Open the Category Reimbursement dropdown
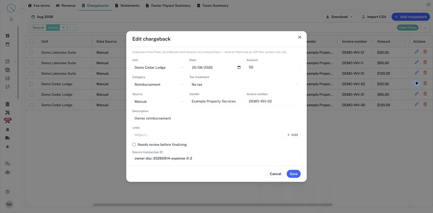 click(159, 84)
